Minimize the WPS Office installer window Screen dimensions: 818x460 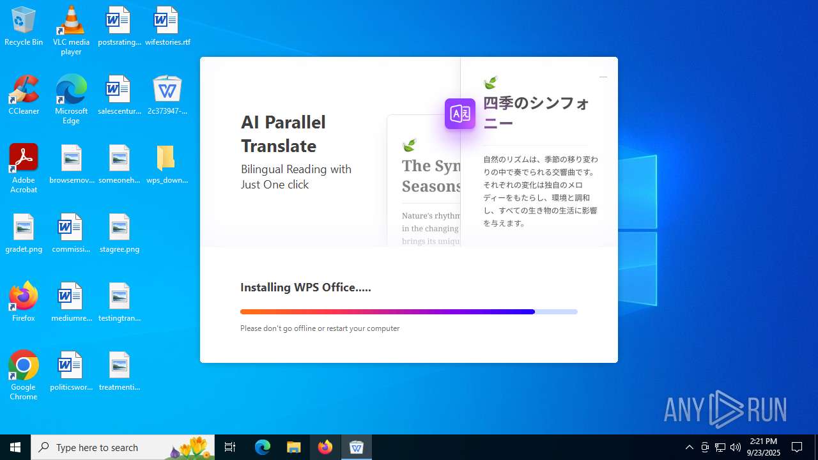tap(603, 77)
